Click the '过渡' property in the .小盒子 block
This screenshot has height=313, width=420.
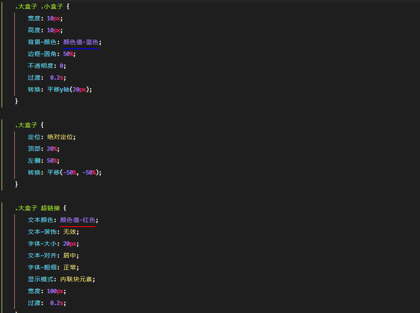(34, 78)
